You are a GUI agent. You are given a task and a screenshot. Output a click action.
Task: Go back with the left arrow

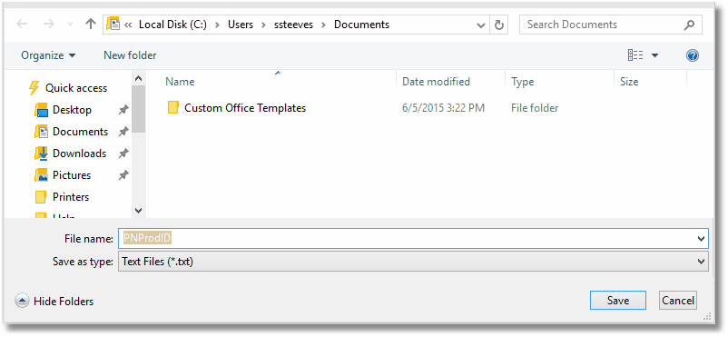22,25
